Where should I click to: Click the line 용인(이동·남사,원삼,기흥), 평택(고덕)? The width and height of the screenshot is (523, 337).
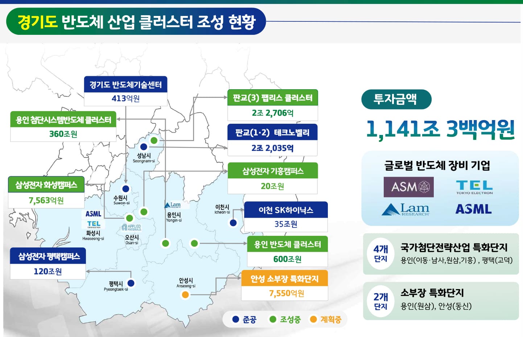pyautogui.click(x=457, y=260)
